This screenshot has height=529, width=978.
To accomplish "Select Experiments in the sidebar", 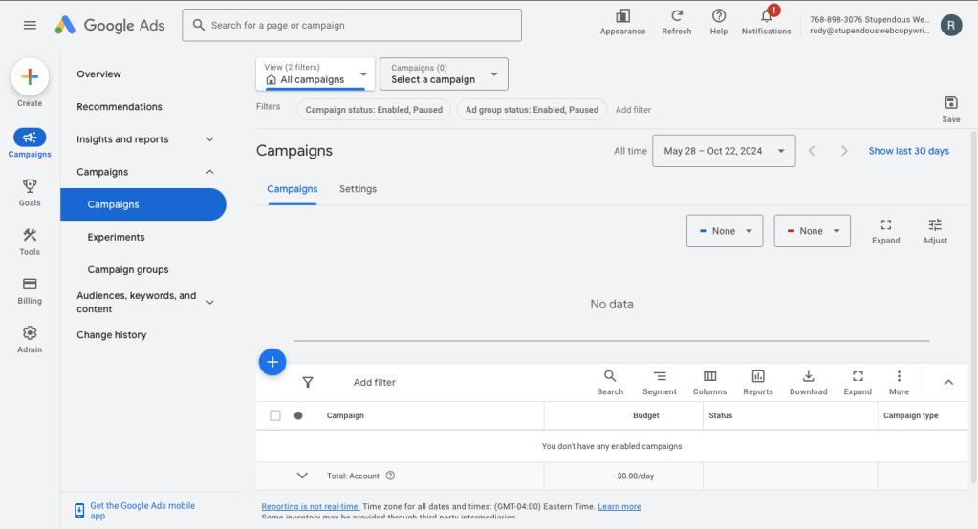I will [117, 237].
